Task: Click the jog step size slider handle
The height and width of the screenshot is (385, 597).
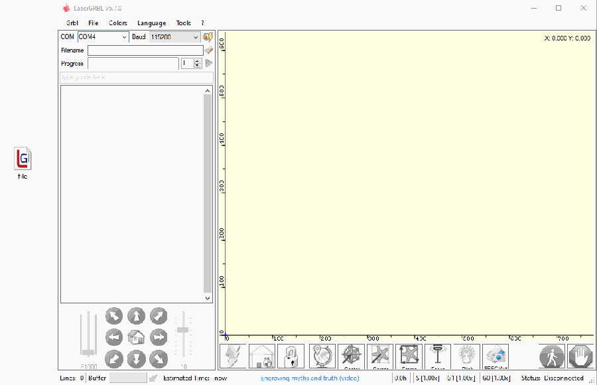Action: (x=183, y=330)
